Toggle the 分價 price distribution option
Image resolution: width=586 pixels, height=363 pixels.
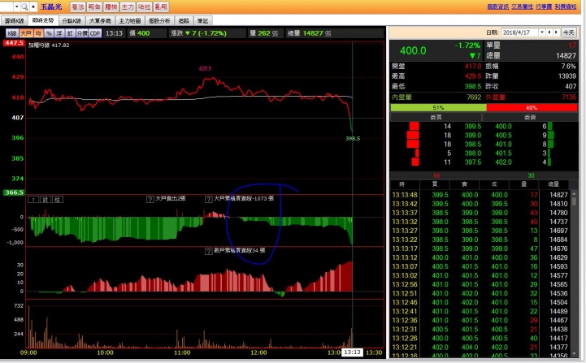82,33
